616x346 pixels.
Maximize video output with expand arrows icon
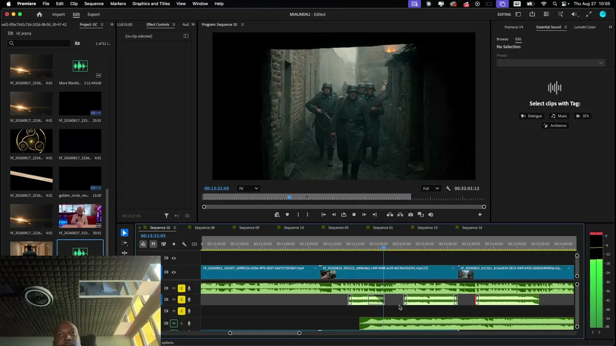click(x=589, y=14)
